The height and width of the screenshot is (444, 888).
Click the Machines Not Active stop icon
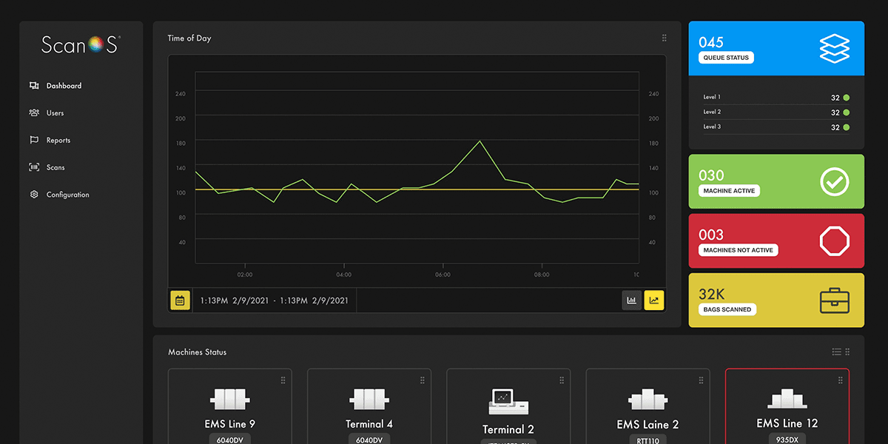[834, 241]
